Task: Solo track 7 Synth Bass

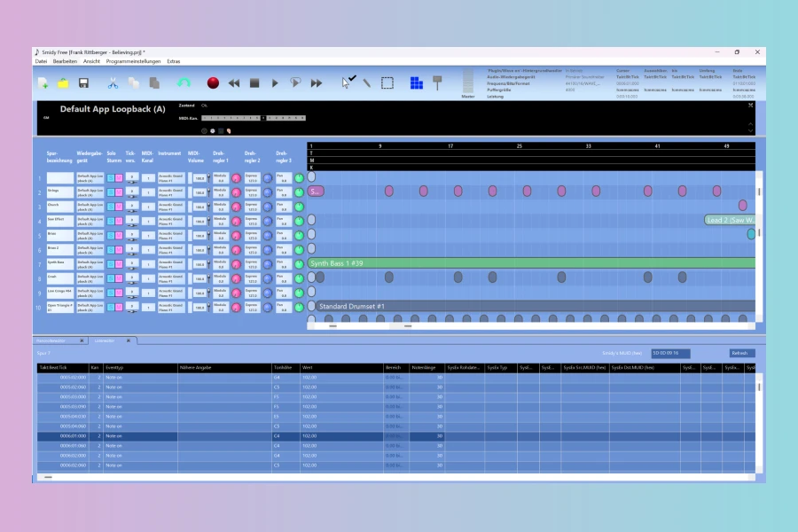Action: [111, 264]
